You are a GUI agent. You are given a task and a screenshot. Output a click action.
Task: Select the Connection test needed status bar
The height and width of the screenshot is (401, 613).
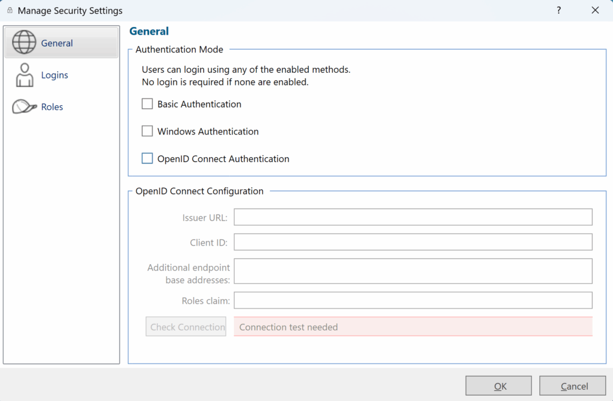point(412,327)
